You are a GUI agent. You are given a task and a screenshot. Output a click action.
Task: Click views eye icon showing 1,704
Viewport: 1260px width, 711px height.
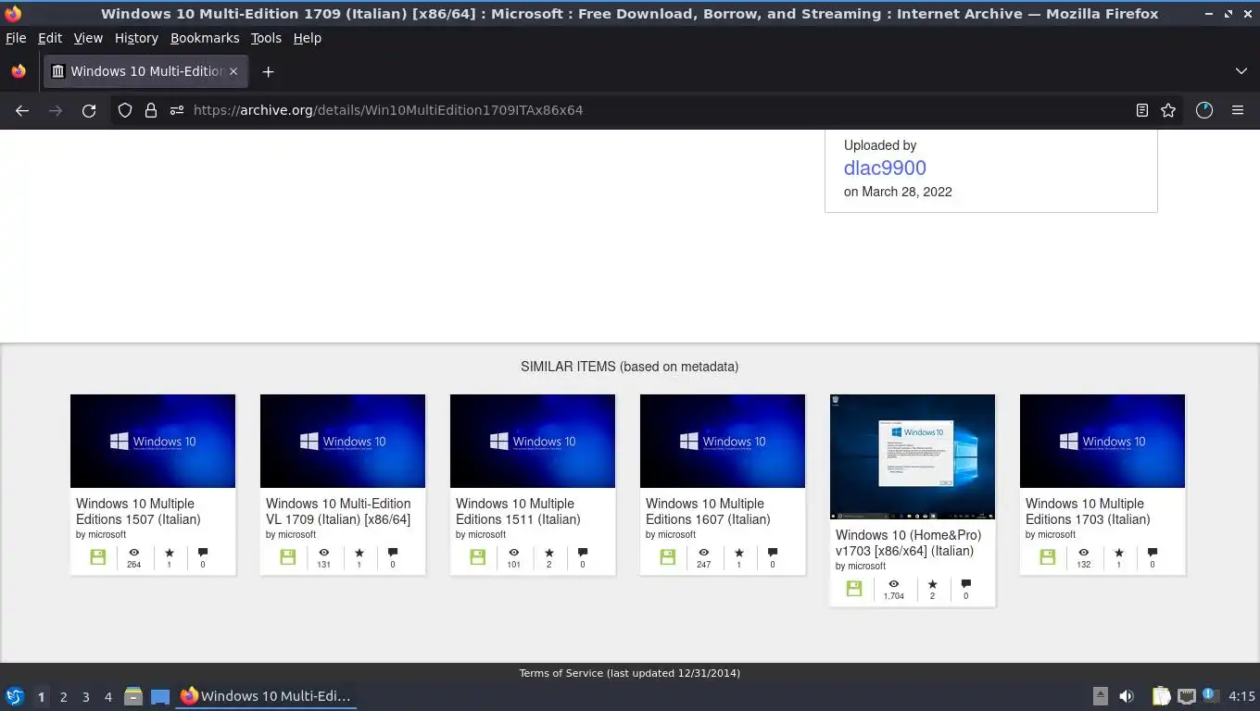[x=894, y=584]
